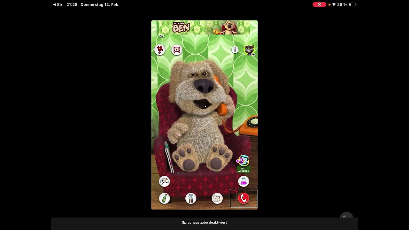Tap the orange rotary telephone on table
Screen dimensions: 409x230
(249, 125)
